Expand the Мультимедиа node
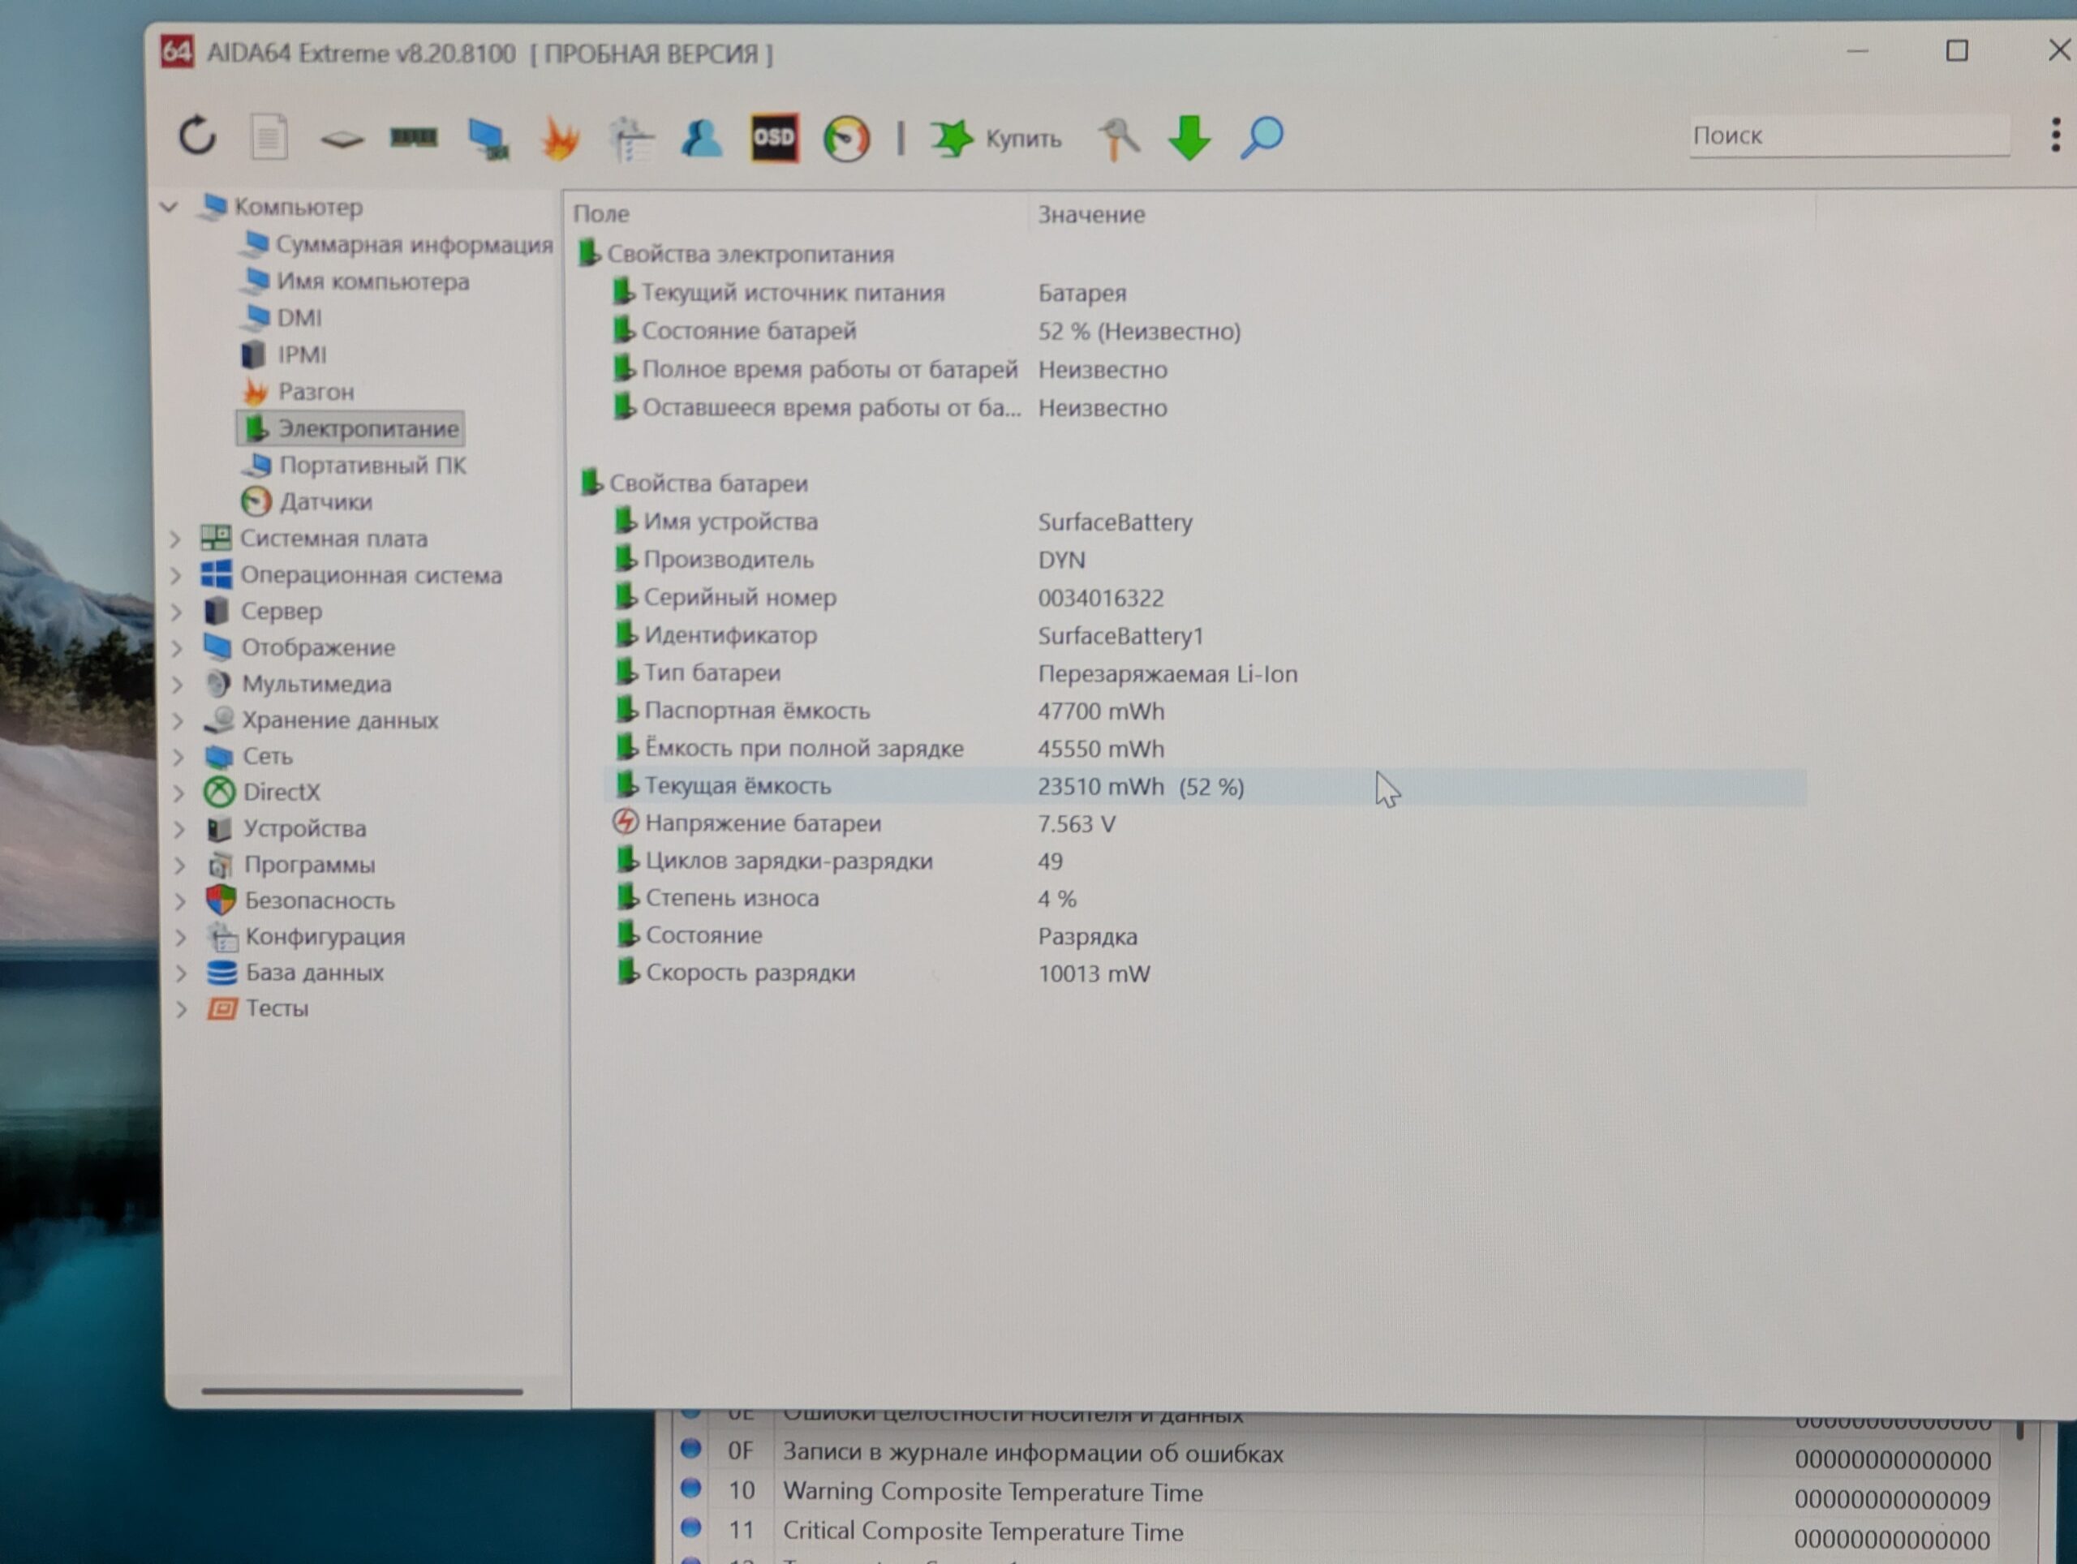 point(178,685)
